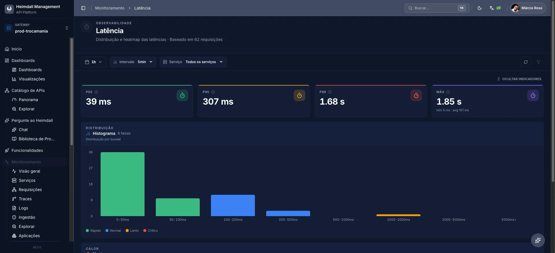Open Visualizações in the sidebar
Viewport: 555px width, 253px height.
point(38,79)
